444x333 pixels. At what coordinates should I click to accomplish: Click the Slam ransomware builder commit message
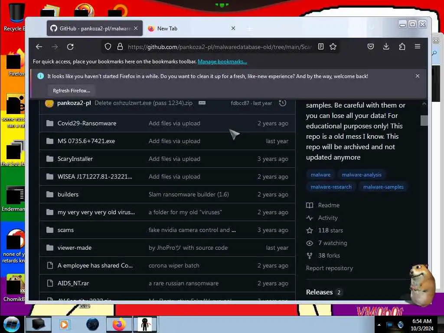tap(189, 194)
